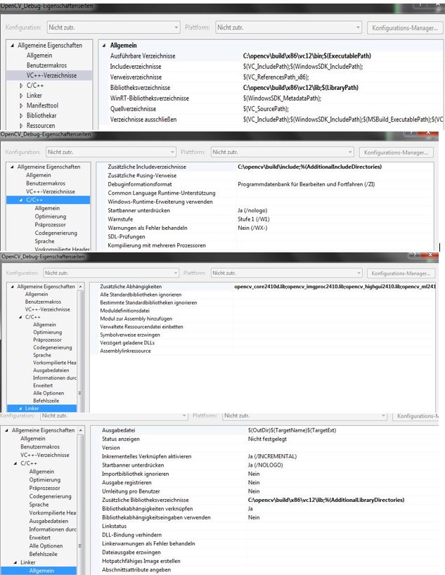Click the value Stufe 1 (/W1)

point(254,219)
